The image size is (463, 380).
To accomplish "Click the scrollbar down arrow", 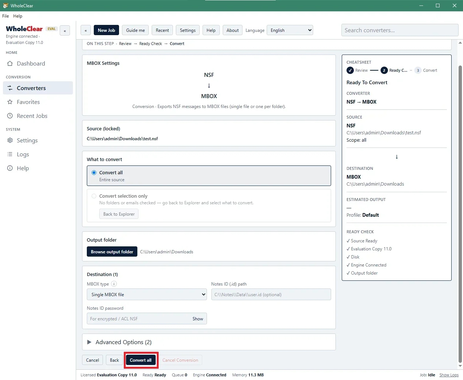I will tap(460, 366).
